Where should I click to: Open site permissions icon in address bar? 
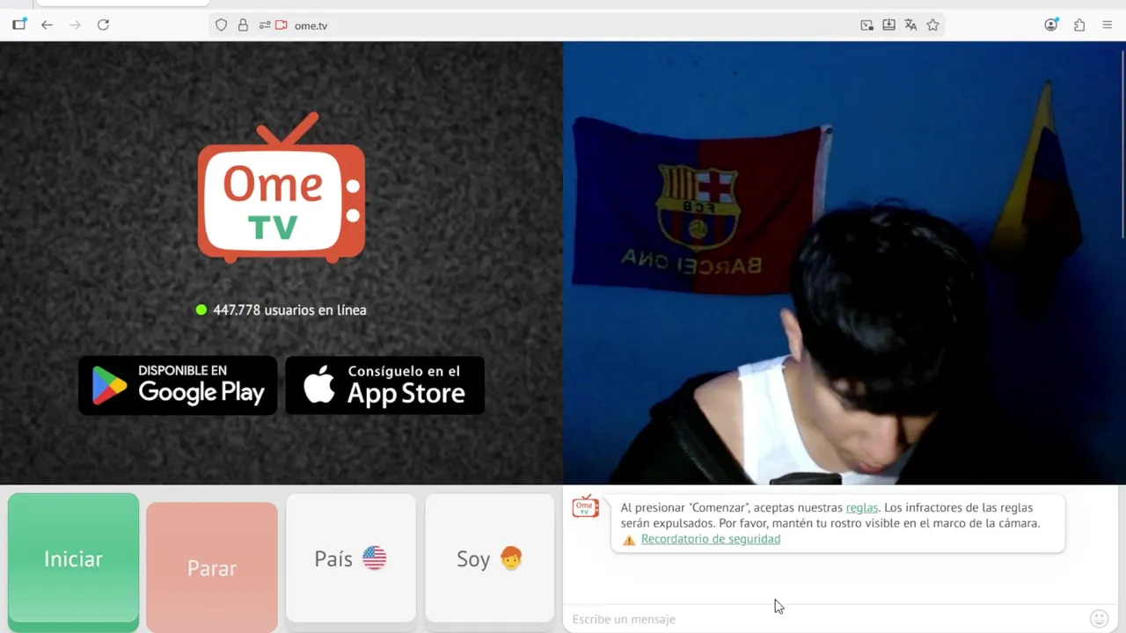click(x=265, y=25)
